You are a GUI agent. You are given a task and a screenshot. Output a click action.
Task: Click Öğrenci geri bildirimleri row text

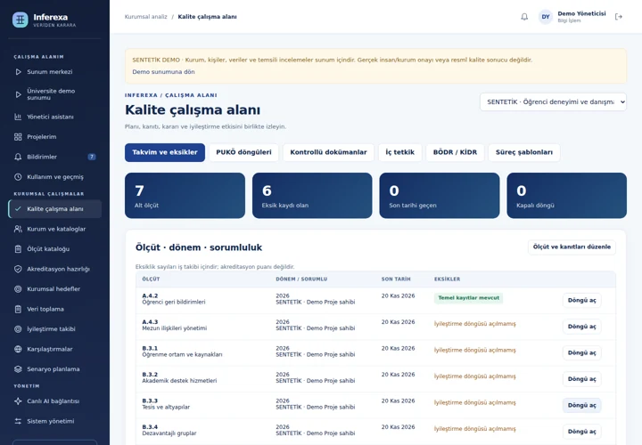click(x=174, y=303)
